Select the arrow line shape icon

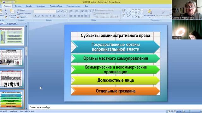tap(130, 10)
